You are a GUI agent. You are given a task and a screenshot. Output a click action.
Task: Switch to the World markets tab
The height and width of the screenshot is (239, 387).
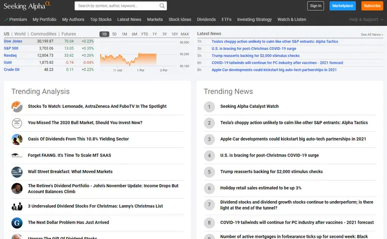point(20,34)
